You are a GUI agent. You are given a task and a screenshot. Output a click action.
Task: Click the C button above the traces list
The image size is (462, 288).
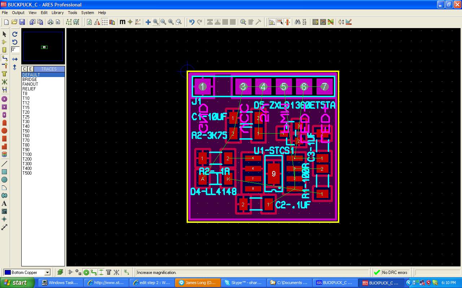(25, 69)
